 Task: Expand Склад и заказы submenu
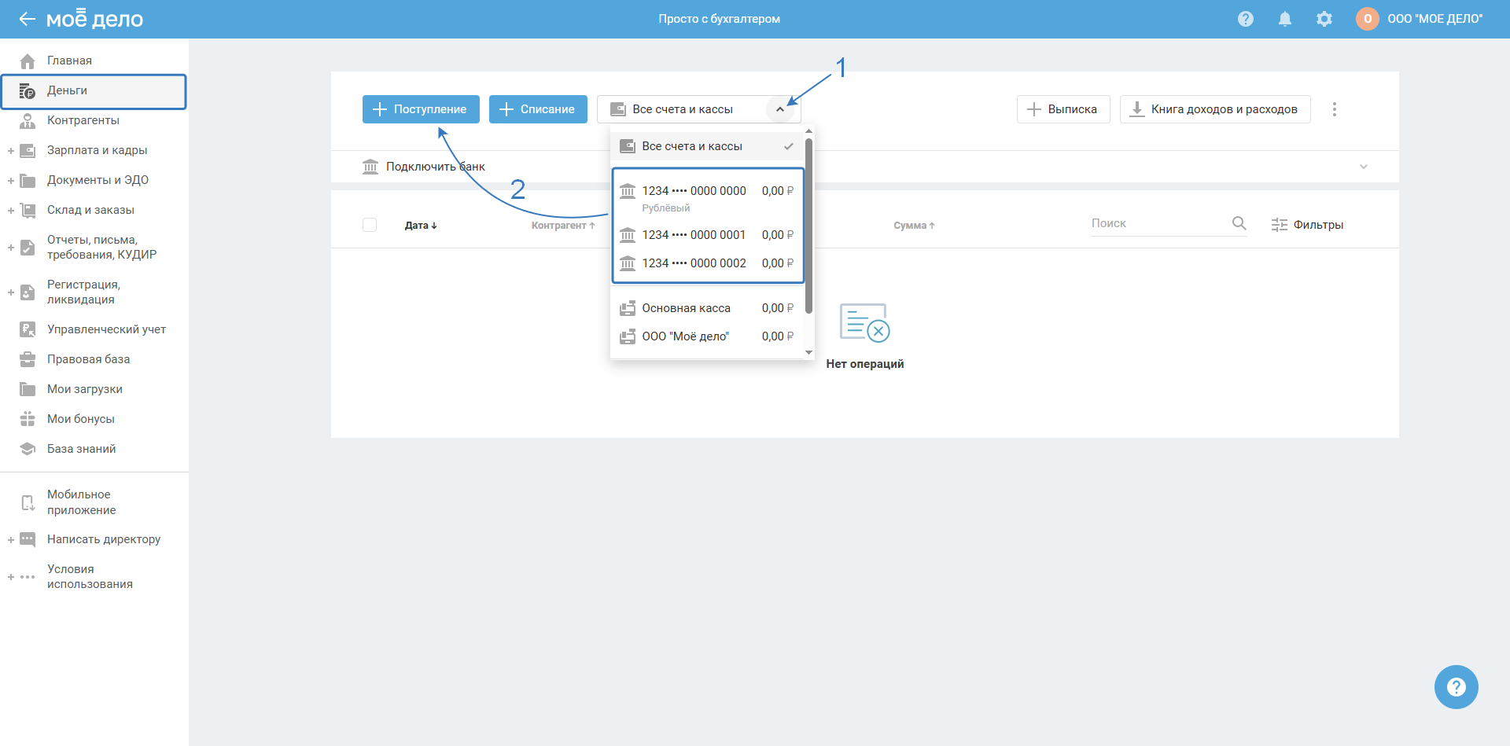[11, 210]
